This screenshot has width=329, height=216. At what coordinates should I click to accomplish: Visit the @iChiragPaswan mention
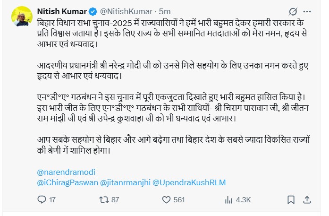coord(66,181)
